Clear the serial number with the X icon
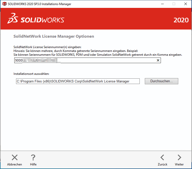The height and width of the screenshot is (169, 192). click(x=158, y=60)
